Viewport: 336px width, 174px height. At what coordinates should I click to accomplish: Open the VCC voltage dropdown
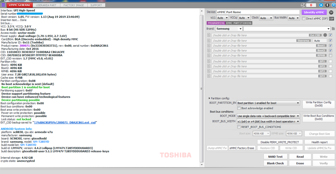[222, 18]
